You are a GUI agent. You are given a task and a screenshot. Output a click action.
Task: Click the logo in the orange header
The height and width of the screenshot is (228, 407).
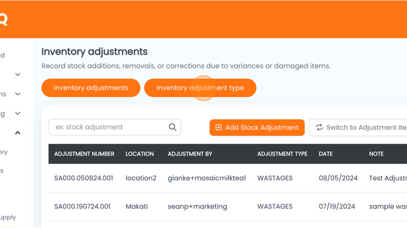tap(4, 19)
